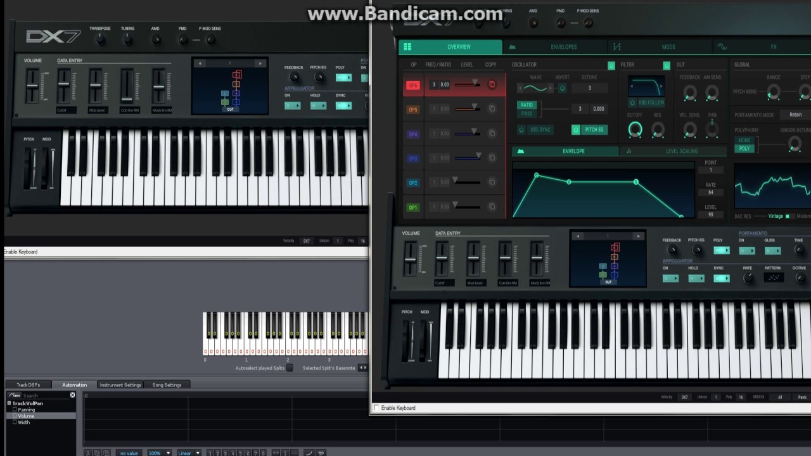Viewport: 811px width, 456px height.
Task: Click the AM SENS knob
Action: pos(712,93)
